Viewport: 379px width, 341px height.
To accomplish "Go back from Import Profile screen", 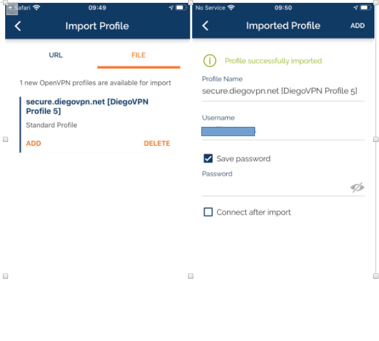I will tap(18, 26).
